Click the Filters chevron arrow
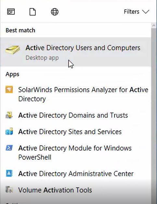The width and height of the screenshot is (157, 204). point(146,12)
